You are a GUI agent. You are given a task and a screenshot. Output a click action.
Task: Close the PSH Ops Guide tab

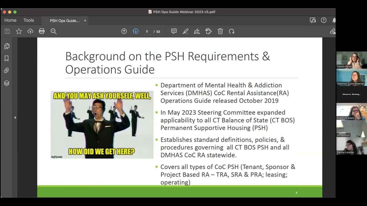pyautogui.click(x=85, y=21)
